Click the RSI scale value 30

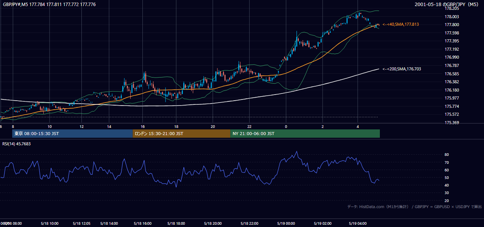pyautogui.click(x=447, y=193)
